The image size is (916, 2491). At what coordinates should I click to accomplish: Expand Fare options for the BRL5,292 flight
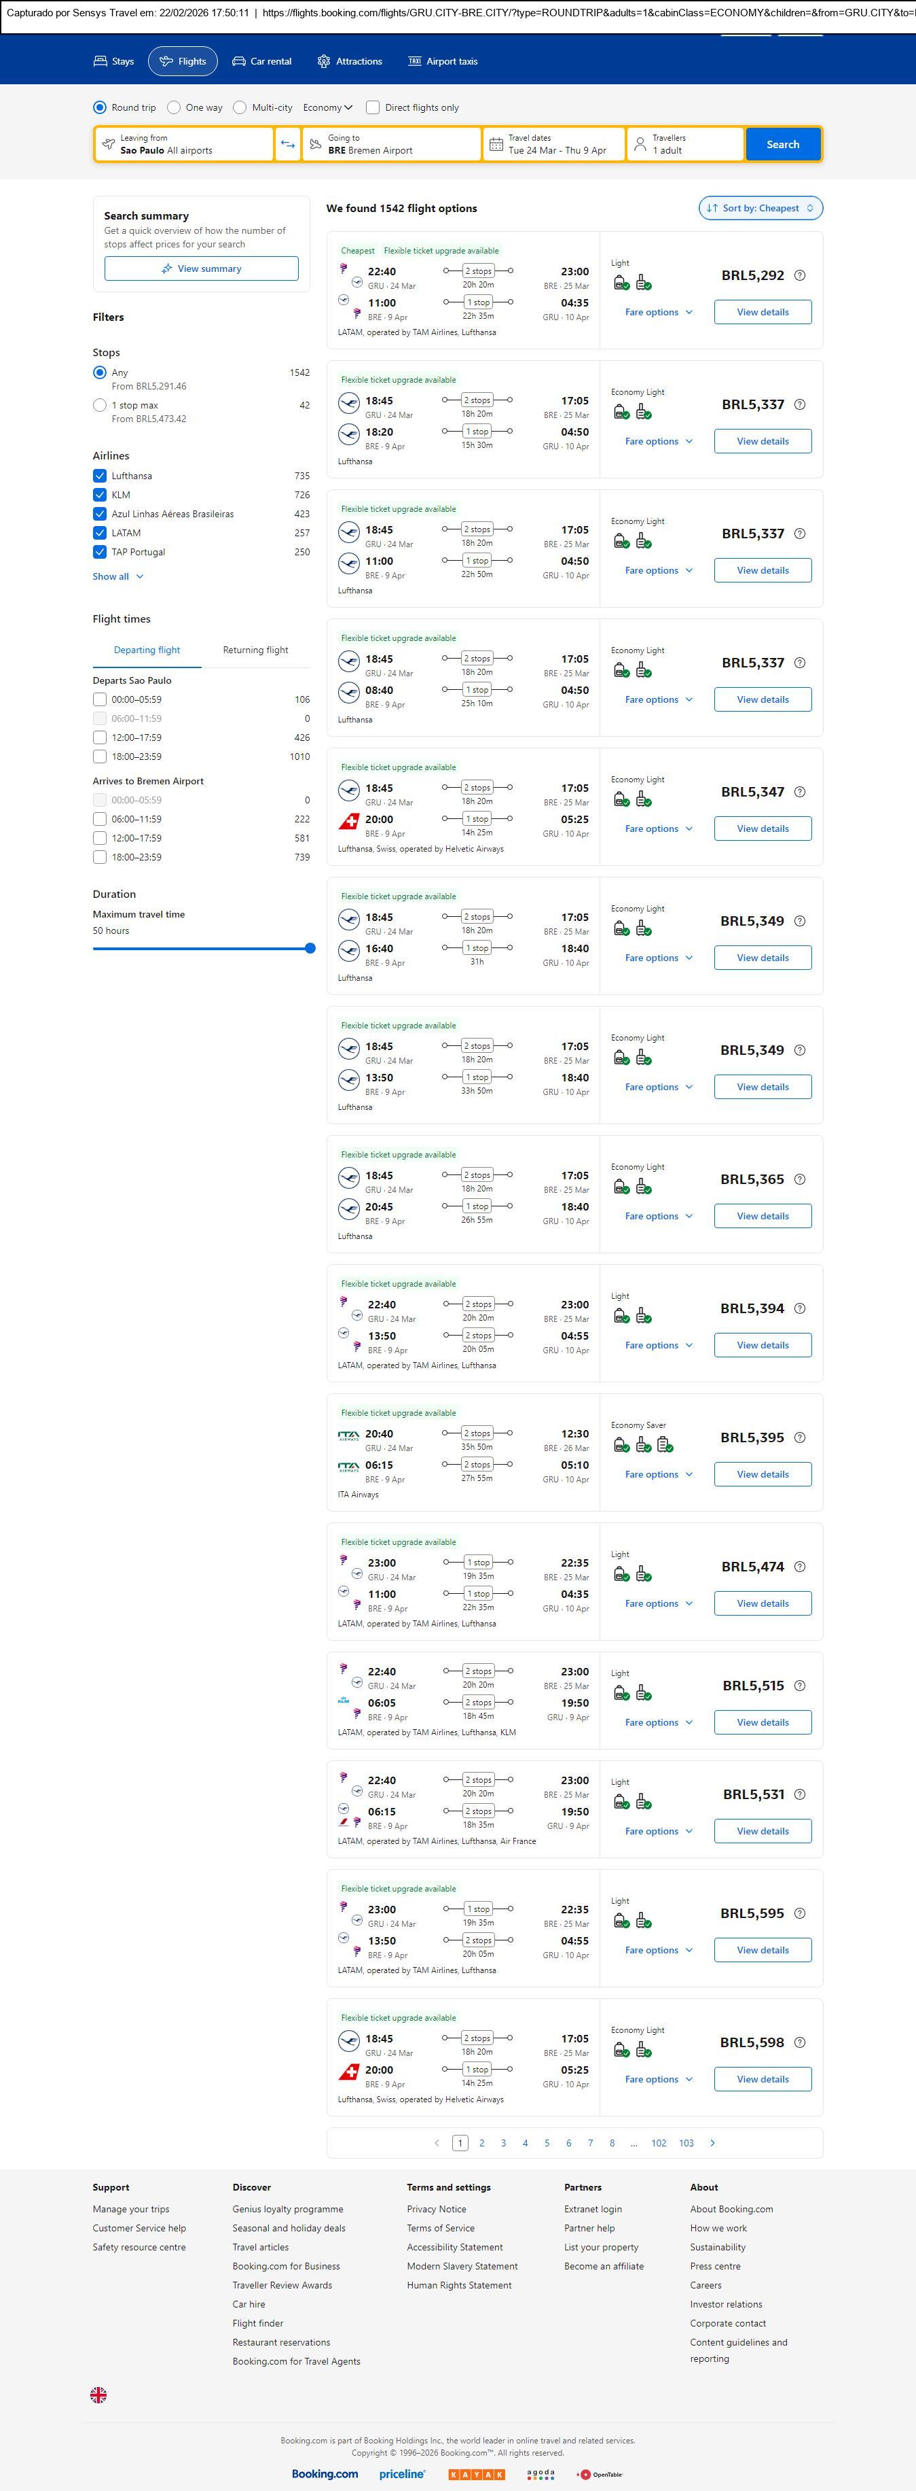click(x=658, y=313)
